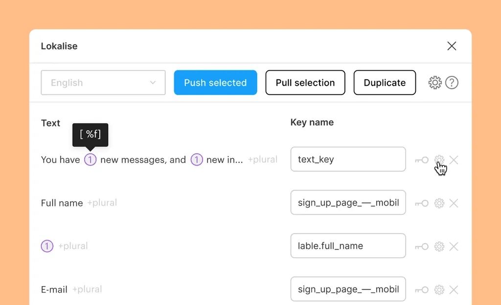The width and height of the screenshot is (501, 305).
Task: Toggle +plural next to Full name
Action: (102, 203)
